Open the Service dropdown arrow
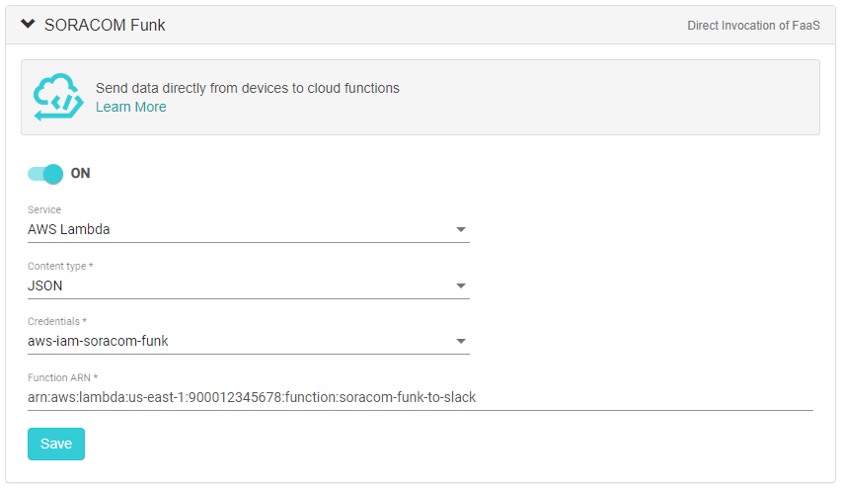 point(460,229)
